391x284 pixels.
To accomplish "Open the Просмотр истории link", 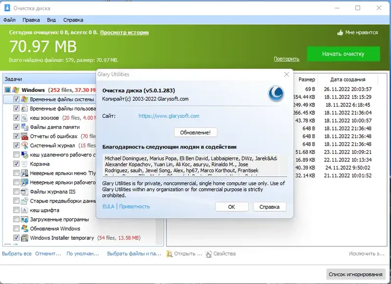I will [125, 33].
